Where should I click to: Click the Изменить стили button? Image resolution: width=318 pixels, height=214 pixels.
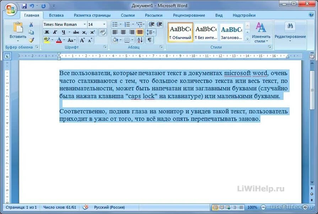[261, 33]
